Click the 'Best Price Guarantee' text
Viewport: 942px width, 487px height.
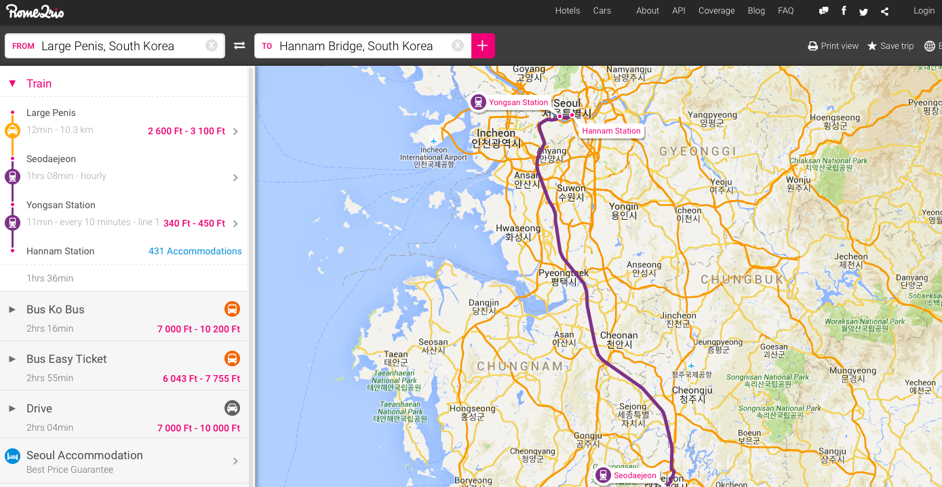[70, 469]
